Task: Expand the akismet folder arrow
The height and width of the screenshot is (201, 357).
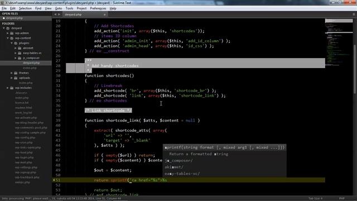Action: click(x=16, y=49)
